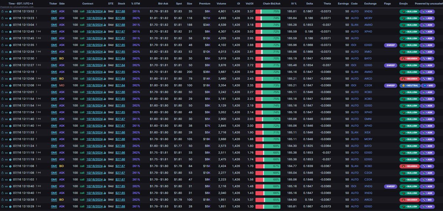Click share icon on 12:12:35 row
Viewport: 443px width, 211px height.
click(2, 45)
